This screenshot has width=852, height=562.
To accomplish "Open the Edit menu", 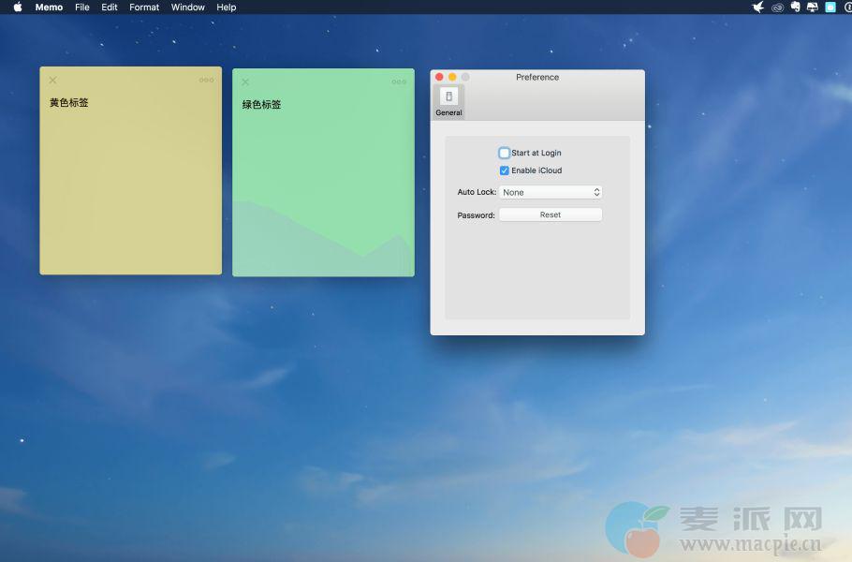I will (110, 7).
